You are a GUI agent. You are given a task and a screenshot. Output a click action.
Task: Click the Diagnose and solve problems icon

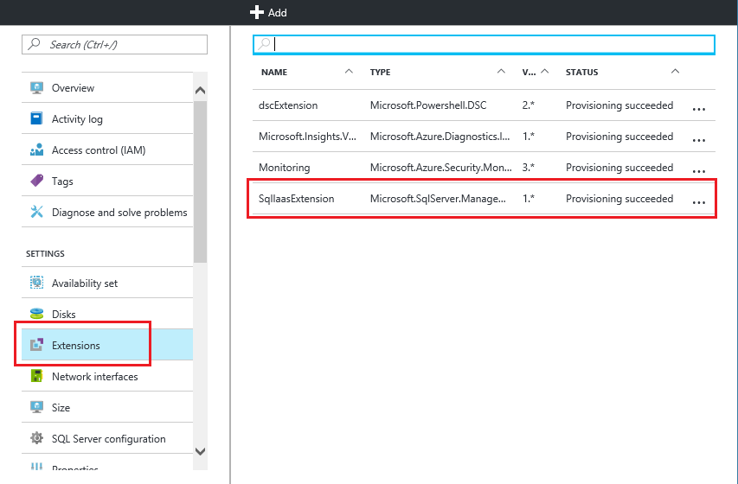[x=36, y=212]
